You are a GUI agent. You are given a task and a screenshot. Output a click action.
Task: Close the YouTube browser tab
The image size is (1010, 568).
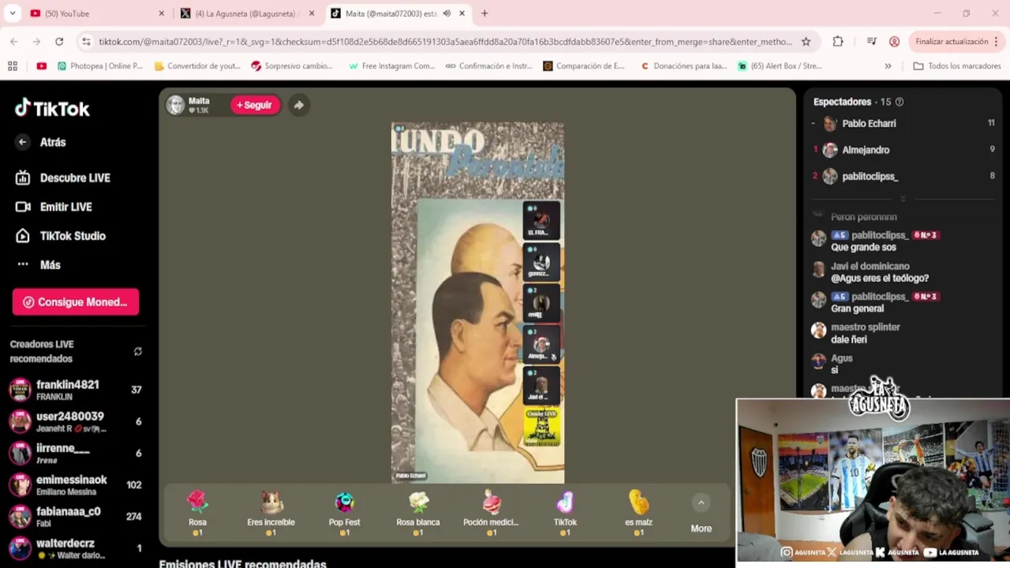(x=162, y=13)
